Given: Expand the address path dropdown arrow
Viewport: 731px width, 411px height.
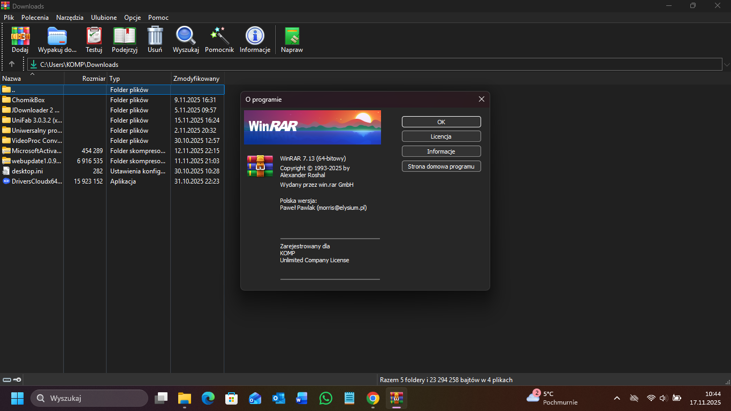Looking at the screenshot, I should coord(726,65).
